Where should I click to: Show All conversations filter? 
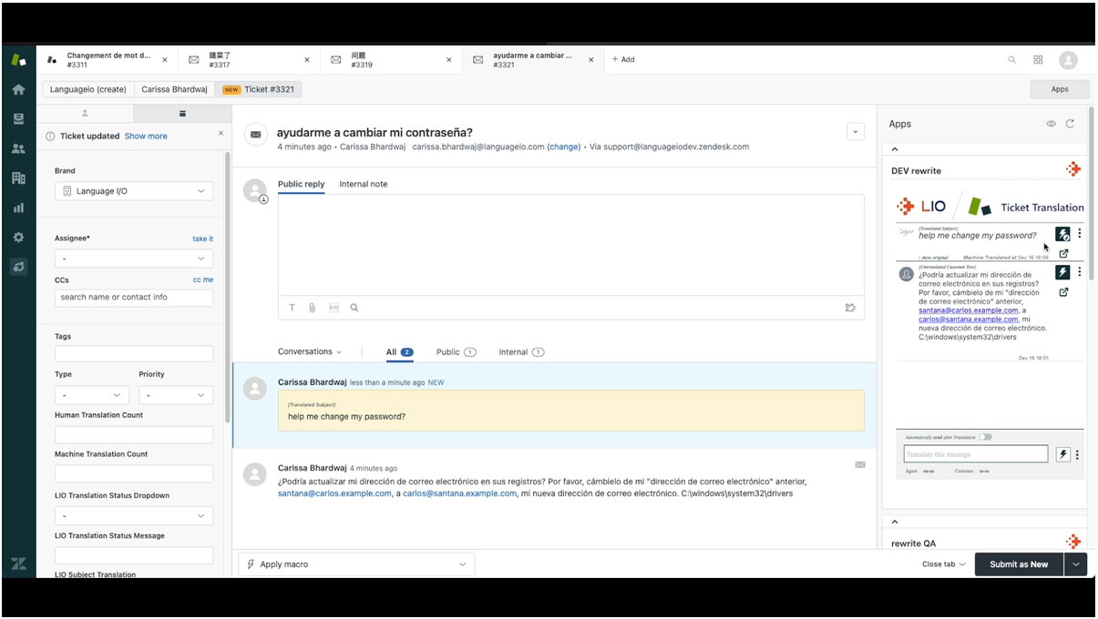click(399, 351)
